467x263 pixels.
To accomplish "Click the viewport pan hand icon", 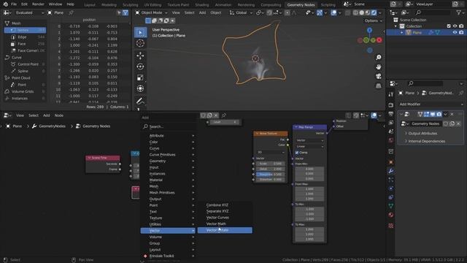I will click(x=378, y=66).
